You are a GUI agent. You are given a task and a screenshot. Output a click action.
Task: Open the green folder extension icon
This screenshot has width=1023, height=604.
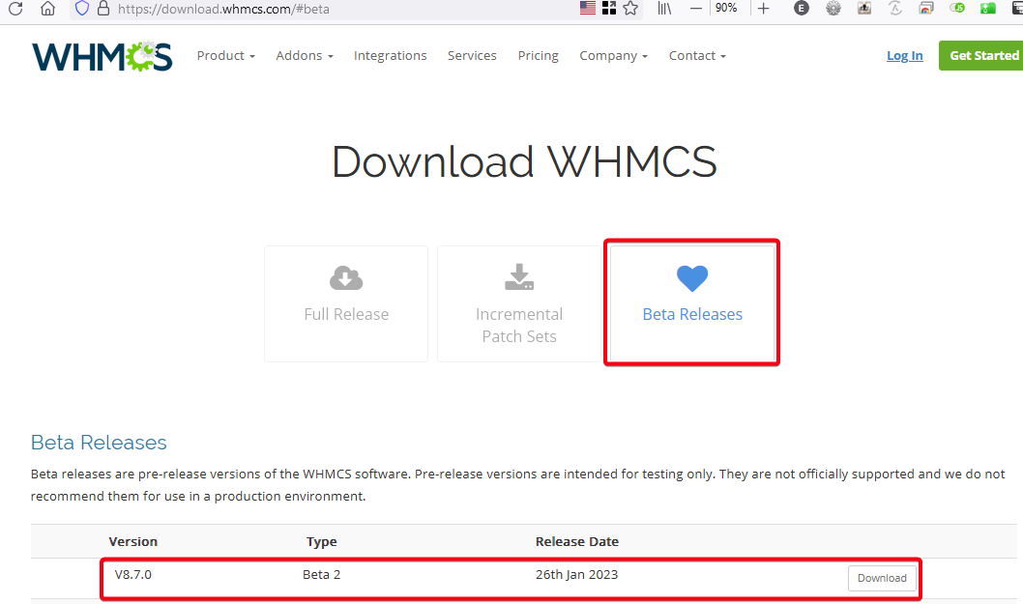pyautogui.click(x=988, y=9)
